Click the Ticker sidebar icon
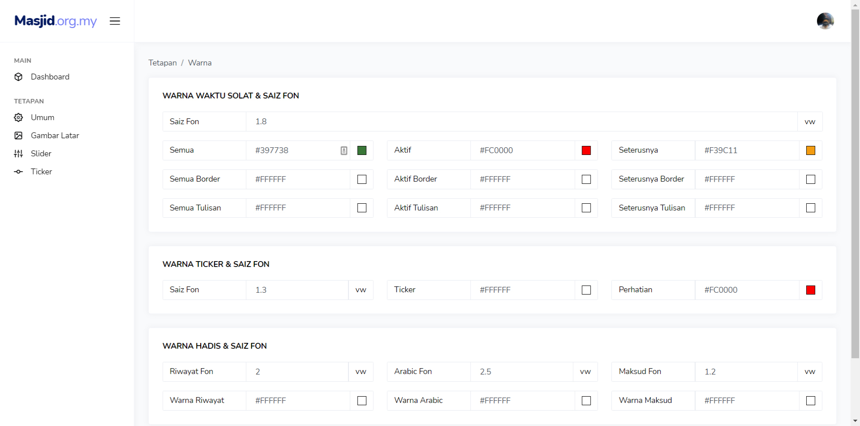860x426 pixels. 19,172
